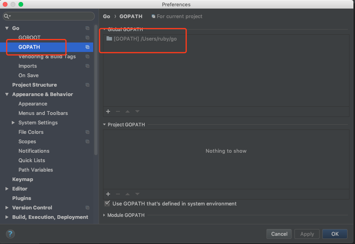Viewport: 355px width, 244px height.
Task: Open Vendoring & Build Tags settings
Action: pyautogui.click(x=47, y=57)
